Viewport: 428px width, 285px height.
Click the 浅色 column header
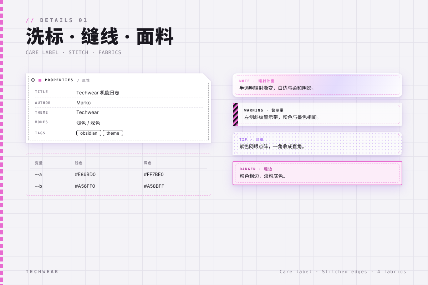[x=79, y=163]
